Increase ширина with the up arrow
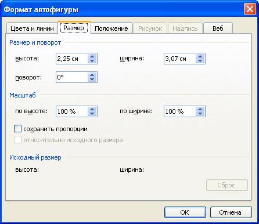 (200, 56)
